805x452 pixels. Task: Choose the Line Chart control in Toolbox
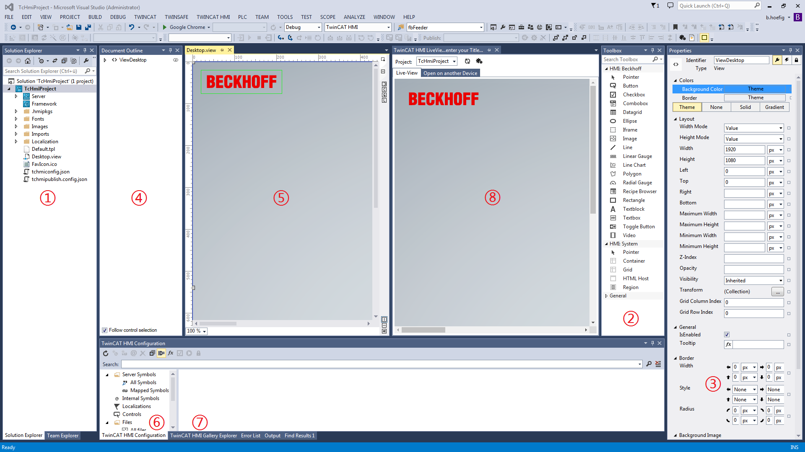point(633,165)
